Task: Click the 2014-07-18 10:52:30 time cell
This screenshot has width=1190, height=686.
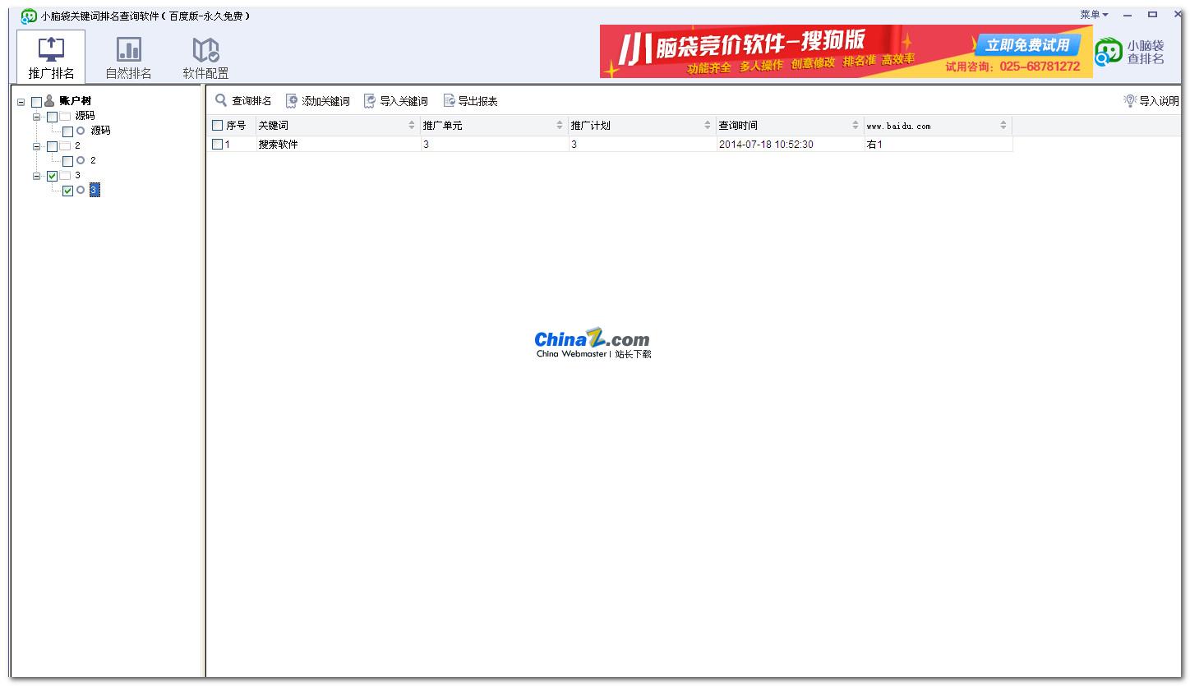Action: tap(790, 145)
